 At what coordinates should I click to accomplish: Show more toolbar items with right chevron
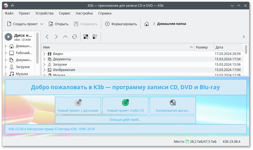click(244, 37)
